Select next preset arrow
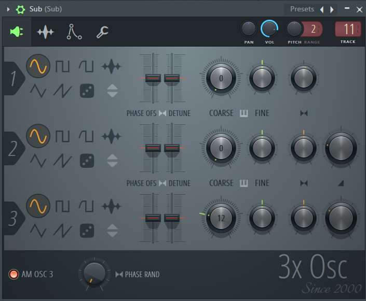 332,9
